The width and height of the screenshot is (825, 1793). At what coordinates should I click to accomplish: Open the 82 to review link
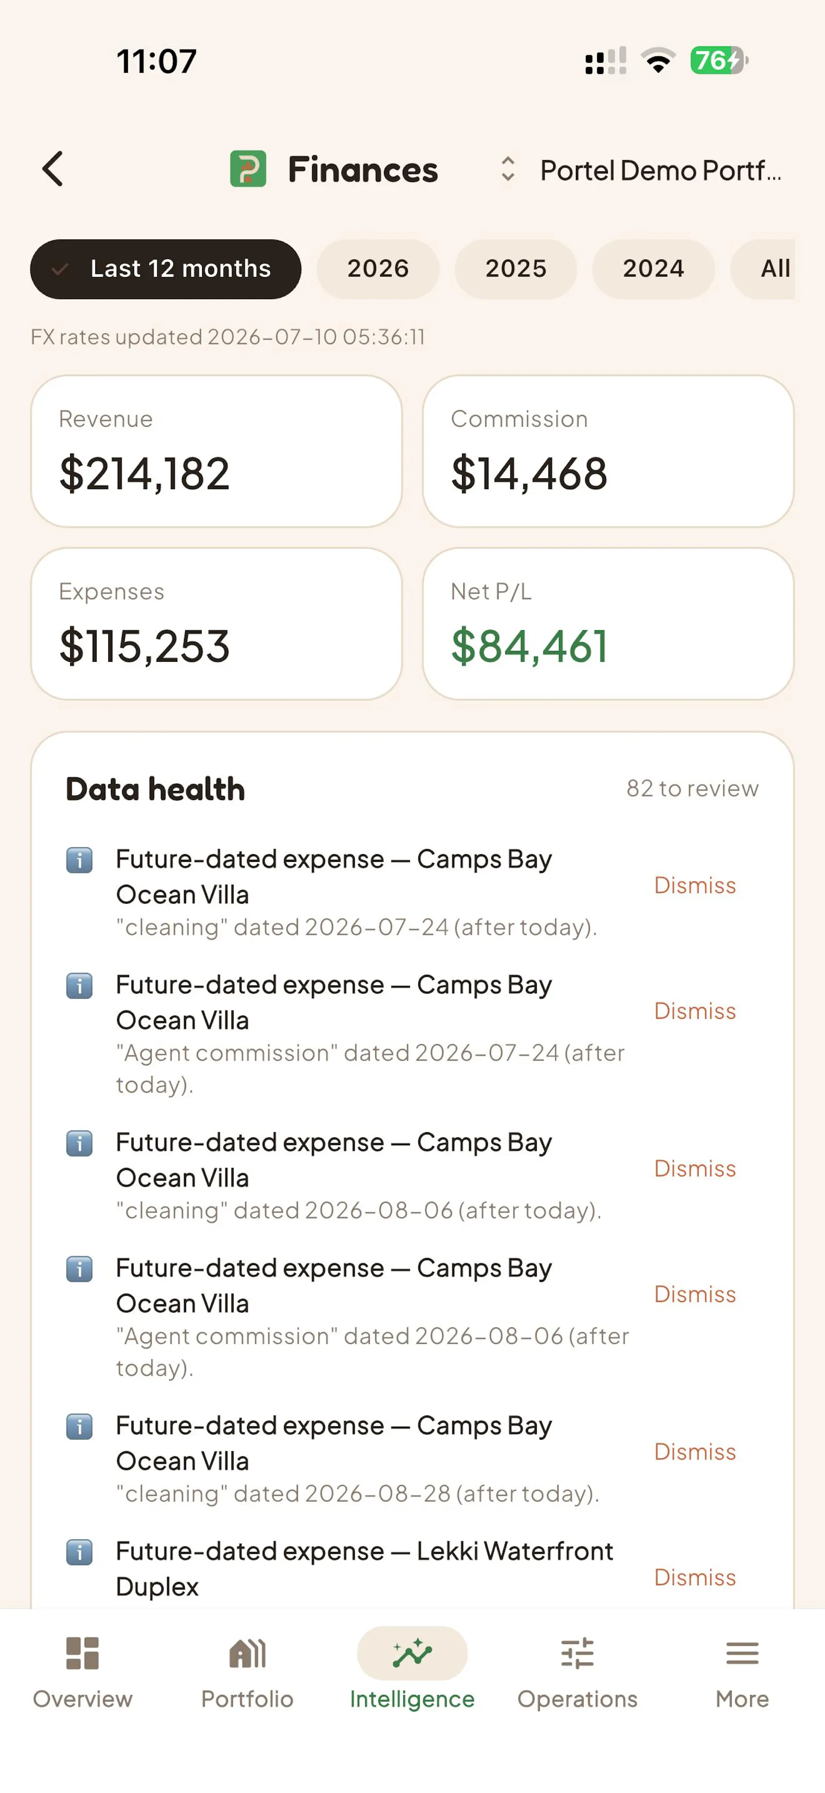coord(692,789)
